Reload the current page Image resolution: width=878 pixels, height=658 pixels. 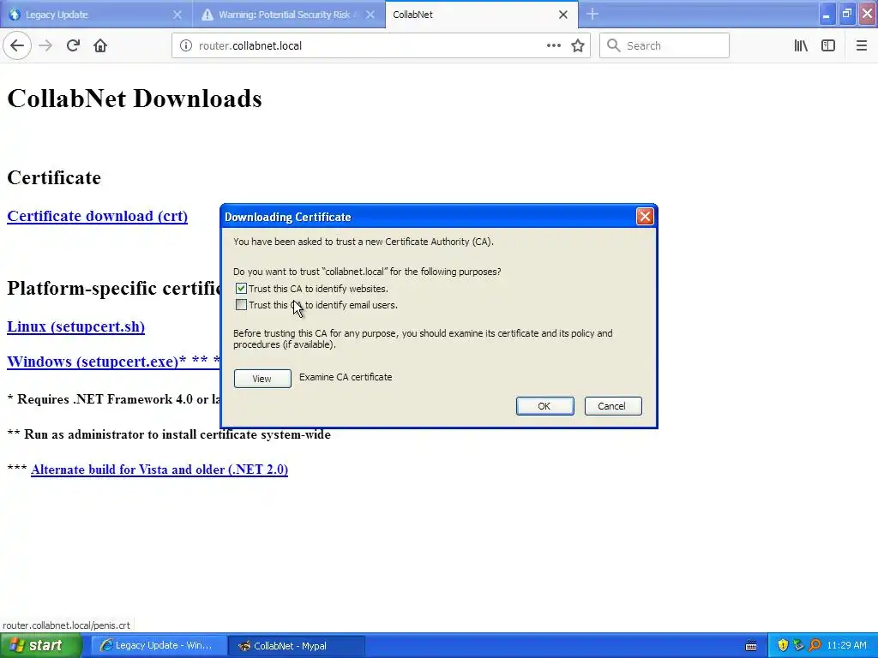(73, 46)
